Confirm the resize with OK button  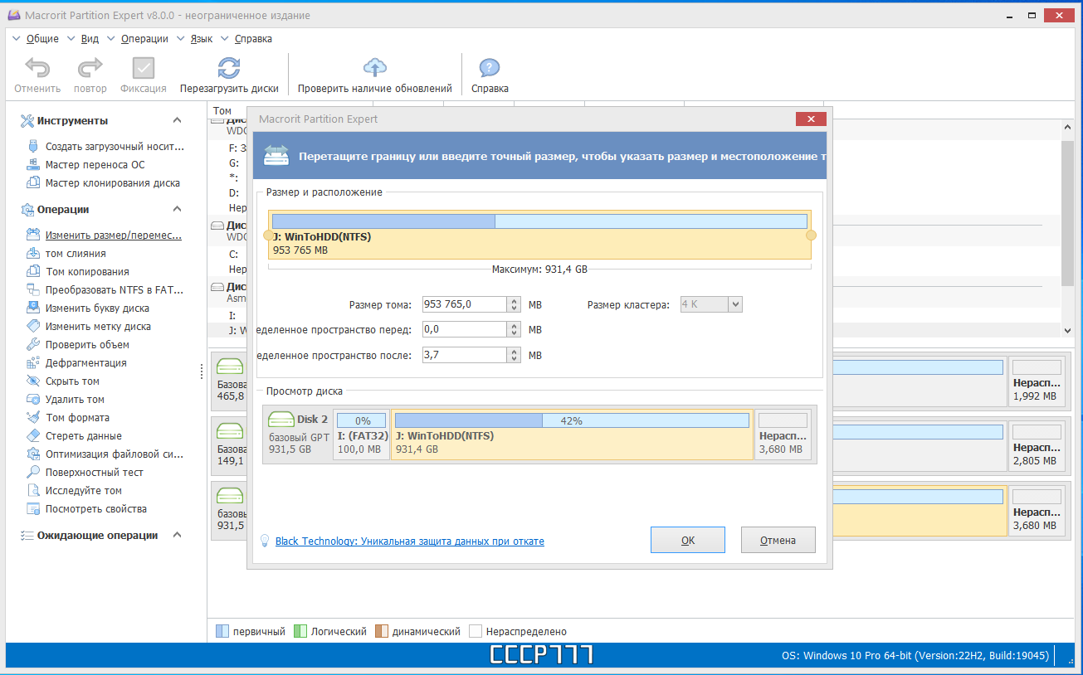pyautogui.click(x=688, y=540)
